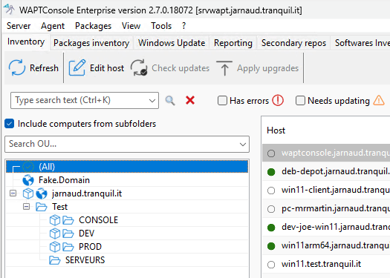Open the search text dropdown arrow
The image size is (390, 278).
[152, 101]
